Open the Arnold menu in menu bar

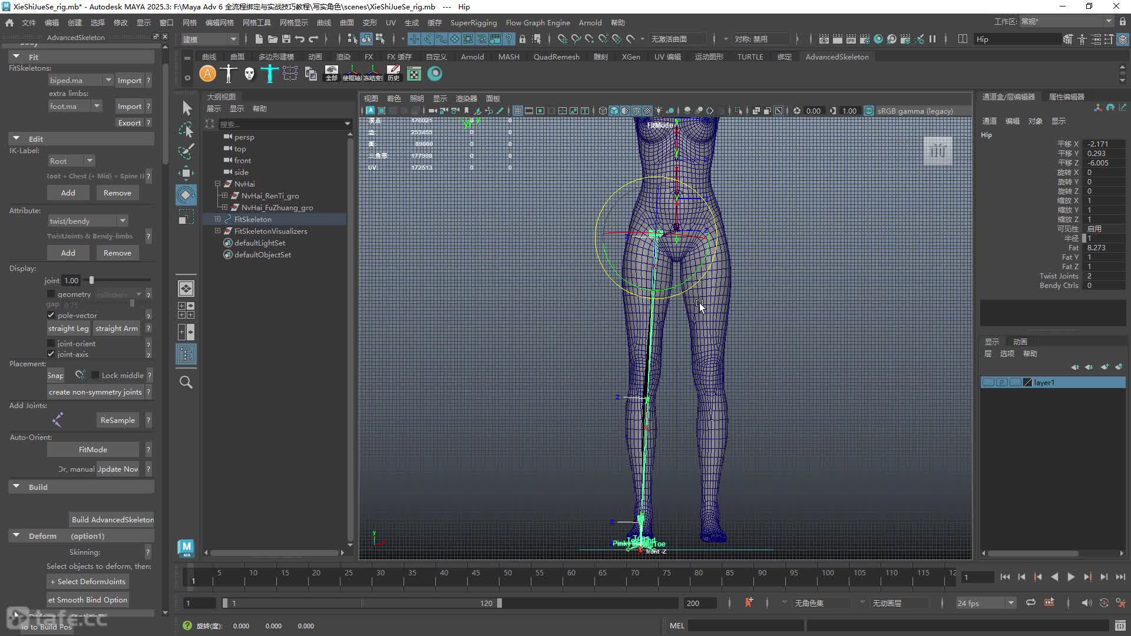click(590, 22)
